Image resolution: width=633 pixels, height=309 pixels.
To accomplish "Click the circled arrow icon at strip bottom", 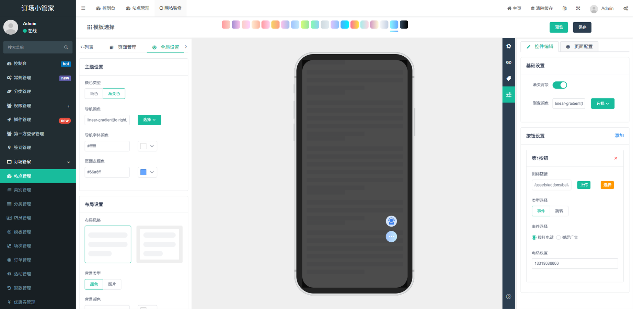I will 508,297.
